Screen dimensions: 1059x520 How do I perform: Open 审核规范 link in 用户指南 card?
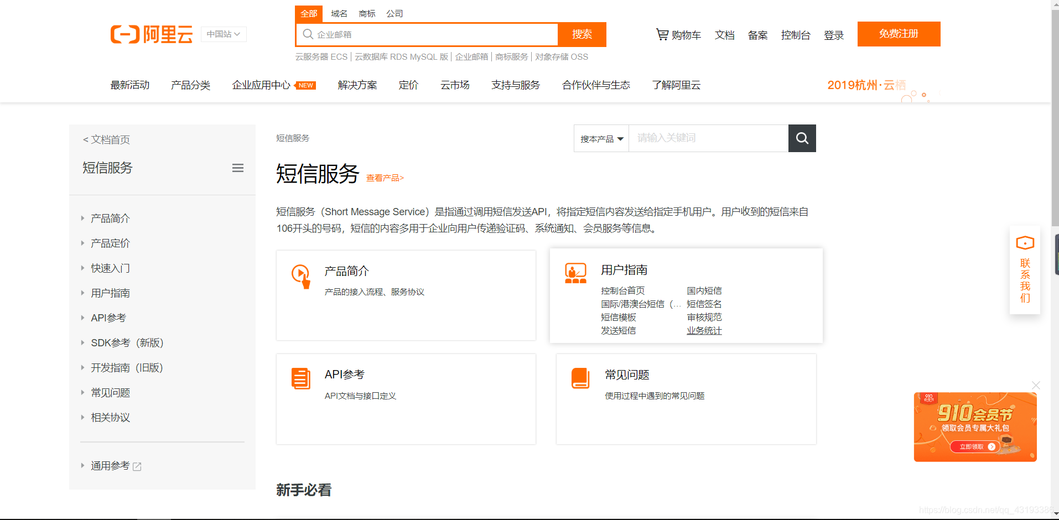pyautogui.click(x=704, y=318)
